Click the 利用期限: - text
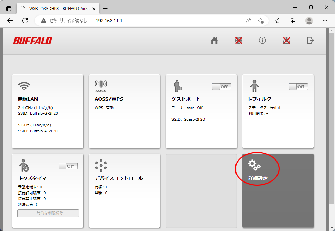 click(258, 113)
